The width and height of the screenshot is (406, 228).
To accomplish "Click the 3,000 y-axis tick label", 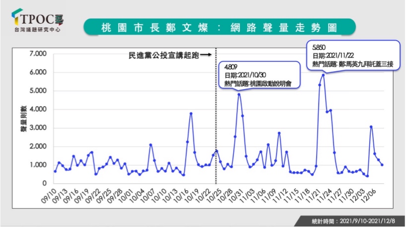I will coord(38,128).
